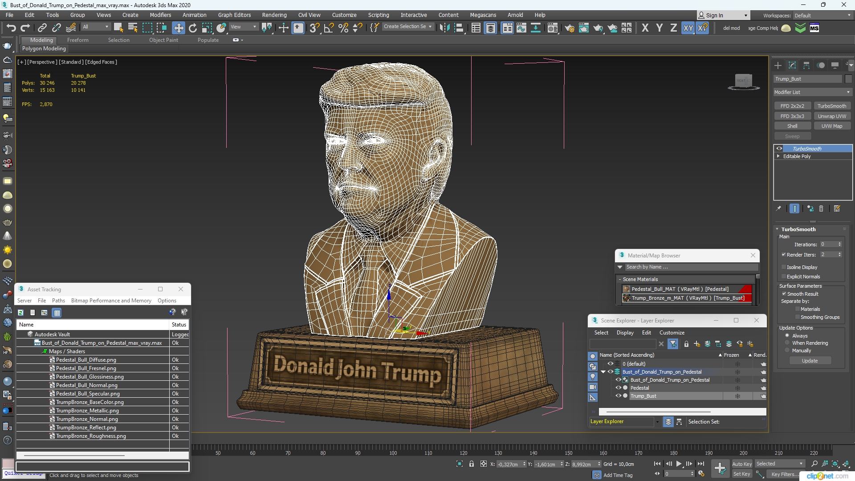Click the Mirror tool icon
The height and width of the screenshot is (481, 855).
click(444, 28)
